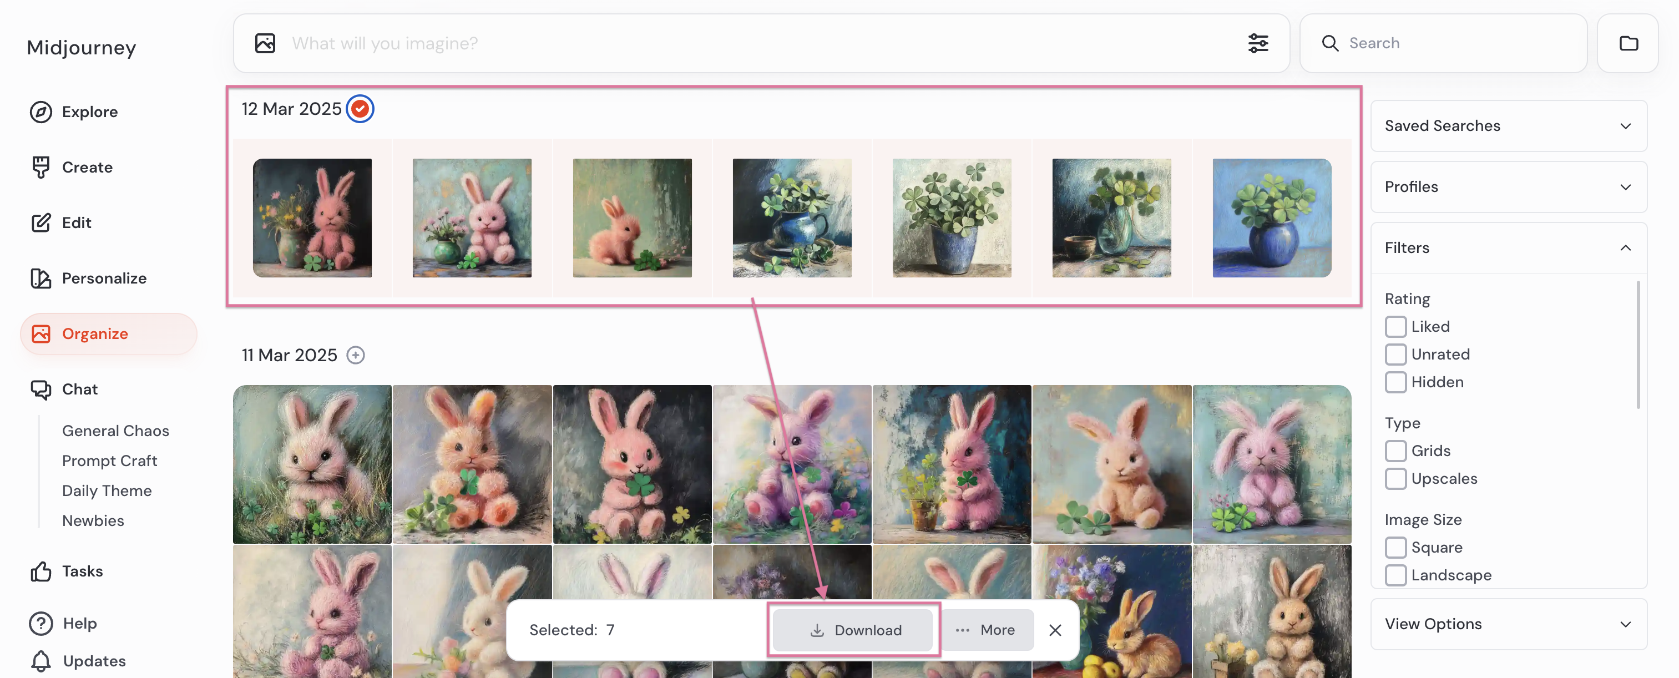Click the three-dots More icon
Viewport: 1679px width, 678px height.
click(962, 630)
